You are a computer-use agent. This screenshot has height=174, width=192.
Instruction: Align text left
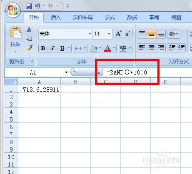point(142,48)
